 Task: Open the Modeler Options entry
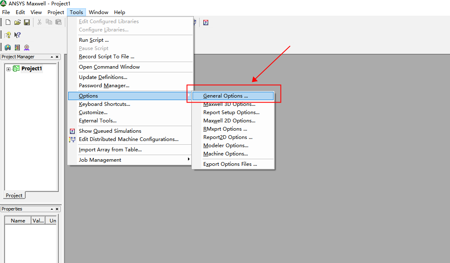coord(226,146)
